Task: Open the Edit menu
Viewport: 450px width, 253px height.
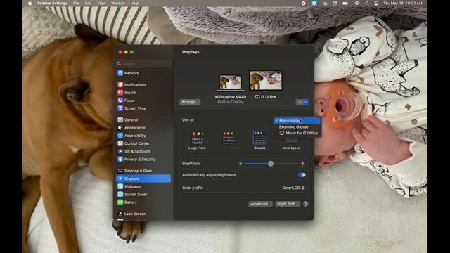Action: point(88,3)
